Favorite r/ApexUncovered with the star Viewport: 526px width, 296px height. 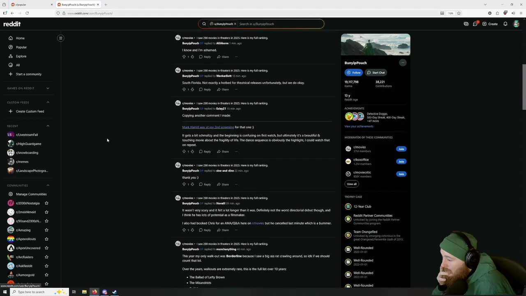coord(46,248)
